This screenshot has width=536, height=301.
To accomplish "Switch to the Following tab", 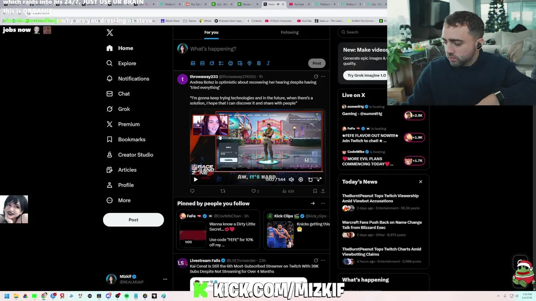I will tap(289, 32).
